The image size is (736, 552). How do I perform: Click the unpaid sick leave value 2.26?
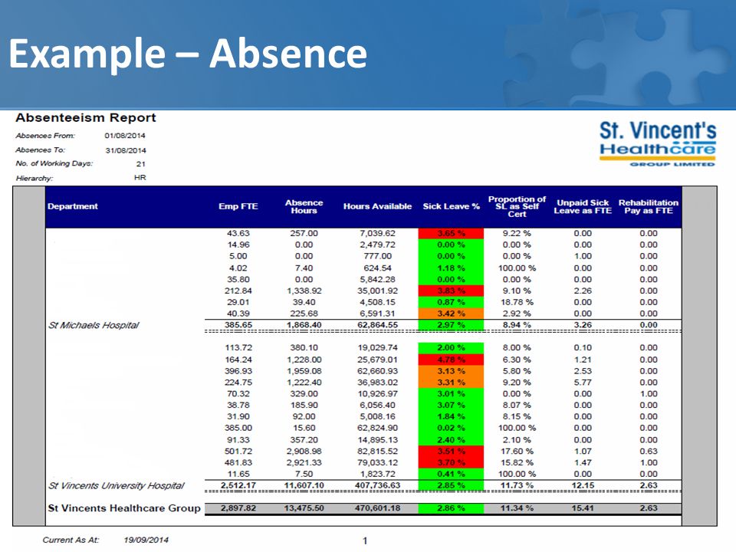583,291
